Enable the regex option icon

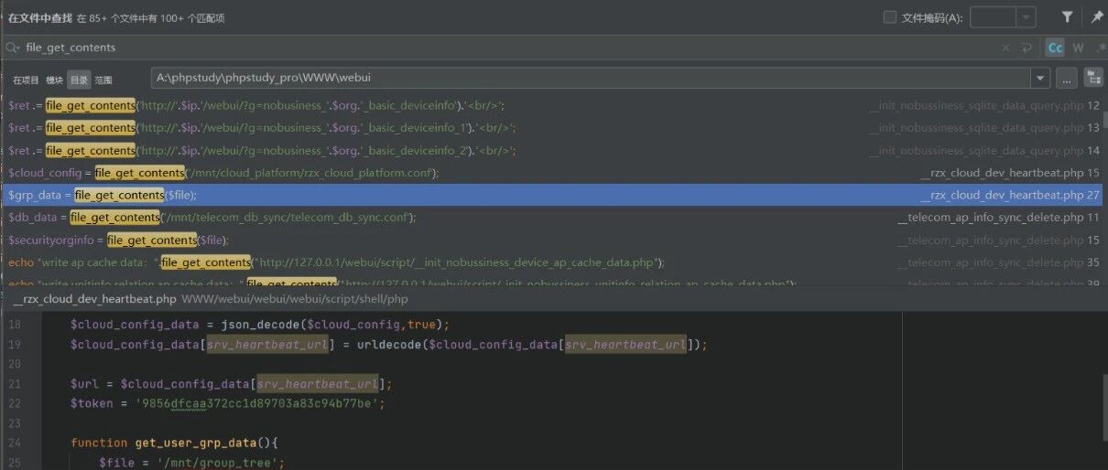click(x=1100, y=48)
